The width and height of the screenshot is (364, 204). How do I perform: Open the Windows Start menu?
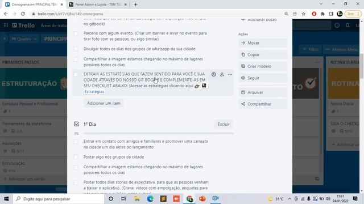(6, 199)
